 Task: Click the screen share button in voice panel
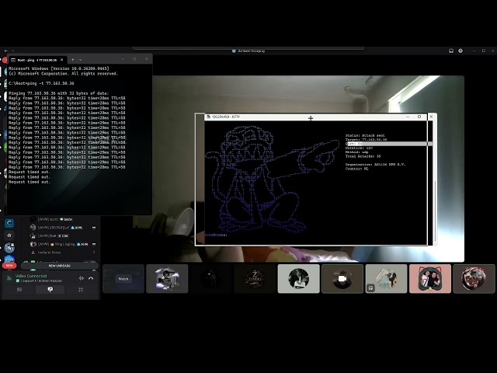pyautogui.click(x=50, y=290)
